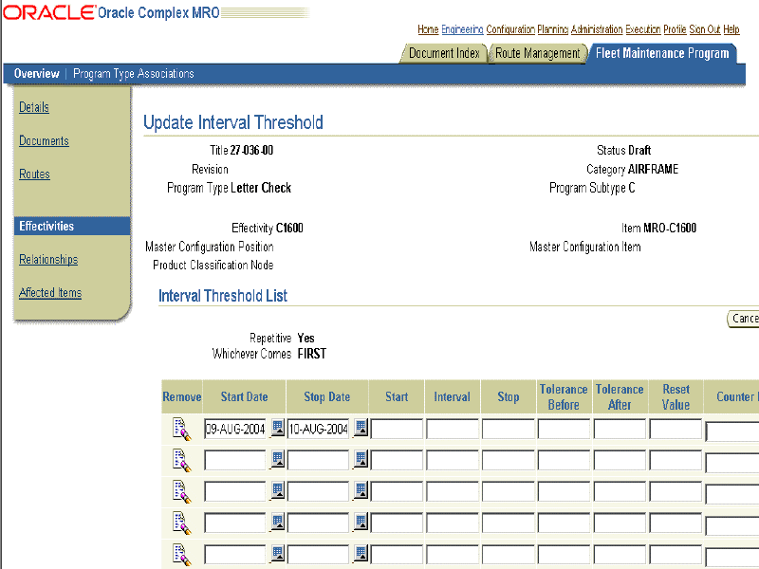Click Interval column header
The width and height of the screenshot is (759, 569).
453,396
